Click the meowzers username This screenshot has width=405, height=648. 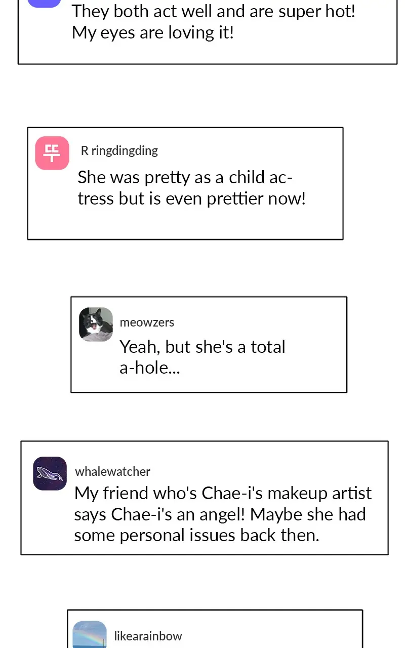tap(147, 322)
